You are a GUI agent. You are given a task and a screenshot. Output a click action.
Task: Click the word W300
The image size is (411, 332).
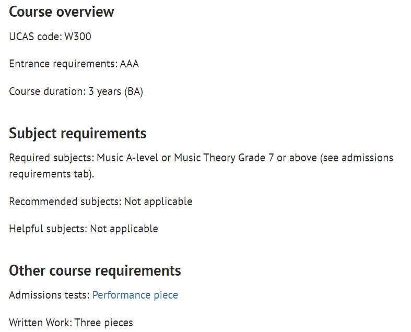tap(78, 37)
